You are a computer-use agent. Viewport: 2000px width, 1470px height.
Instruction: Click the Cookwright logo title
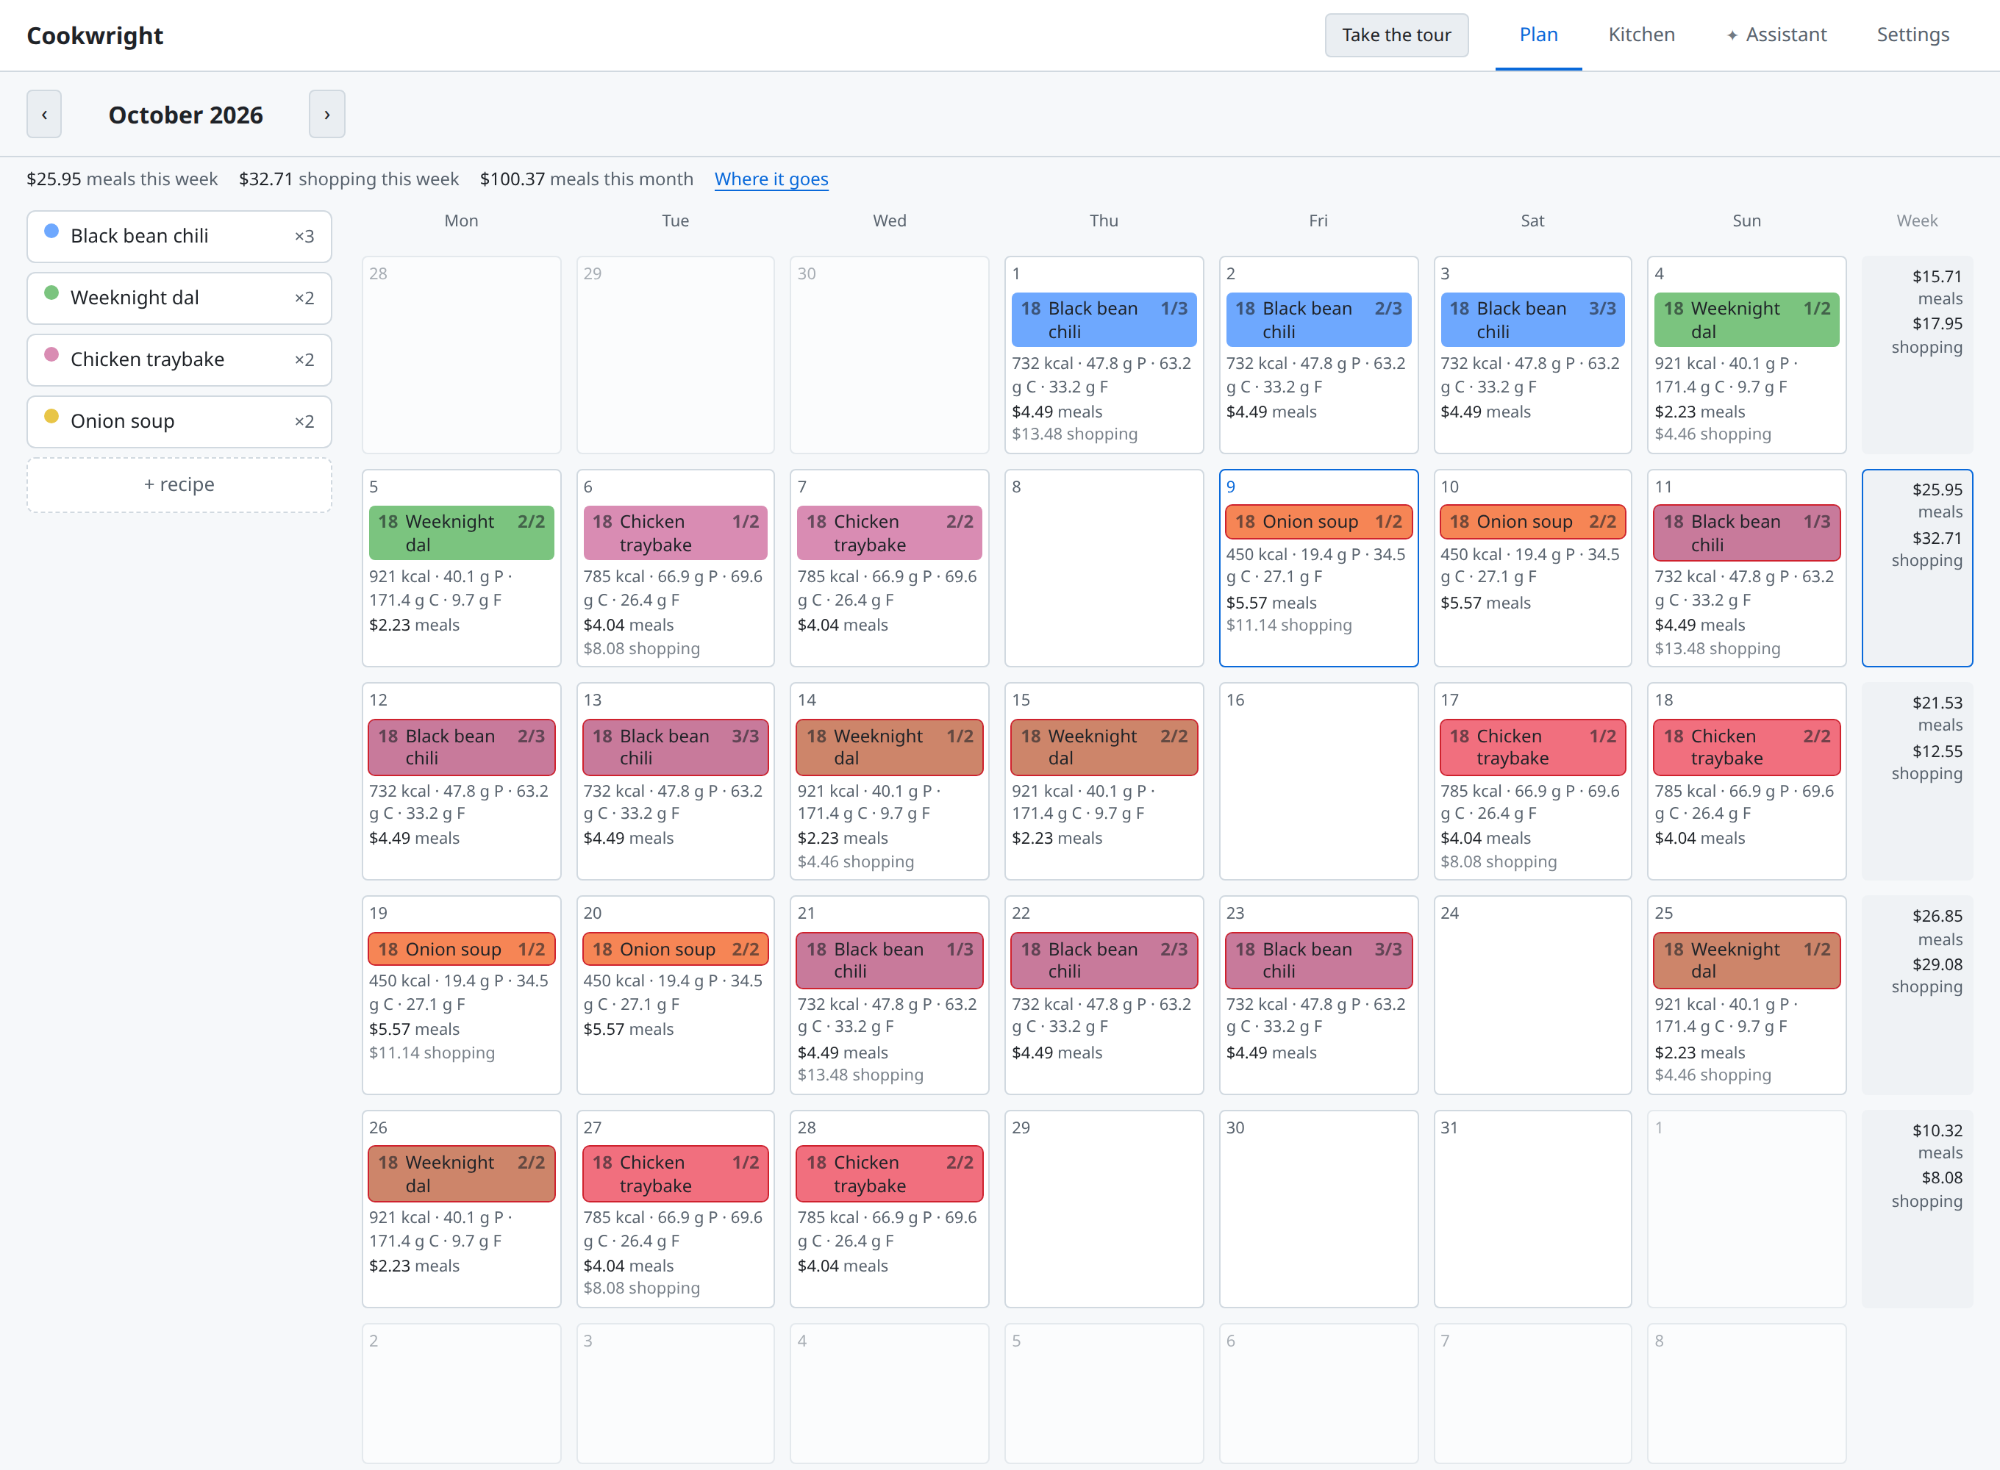(x=96, y=35)
